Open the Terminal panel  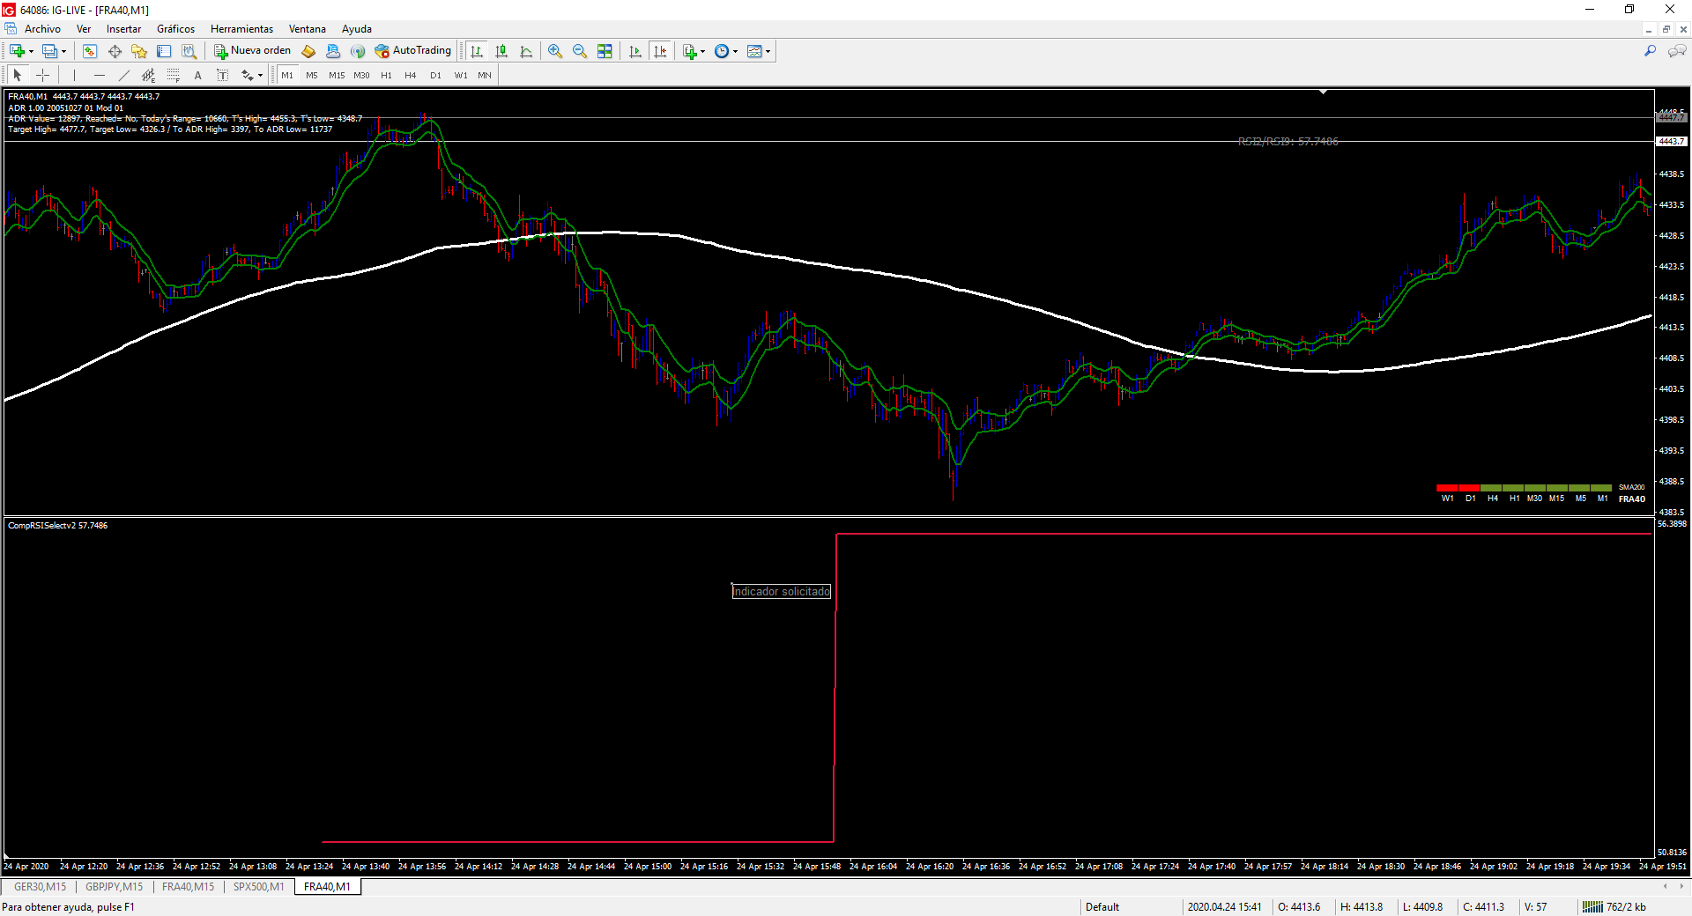pos(164,51)
